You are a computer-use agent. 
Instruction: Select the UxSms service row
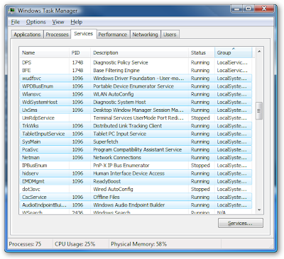(x=136, y=110)
